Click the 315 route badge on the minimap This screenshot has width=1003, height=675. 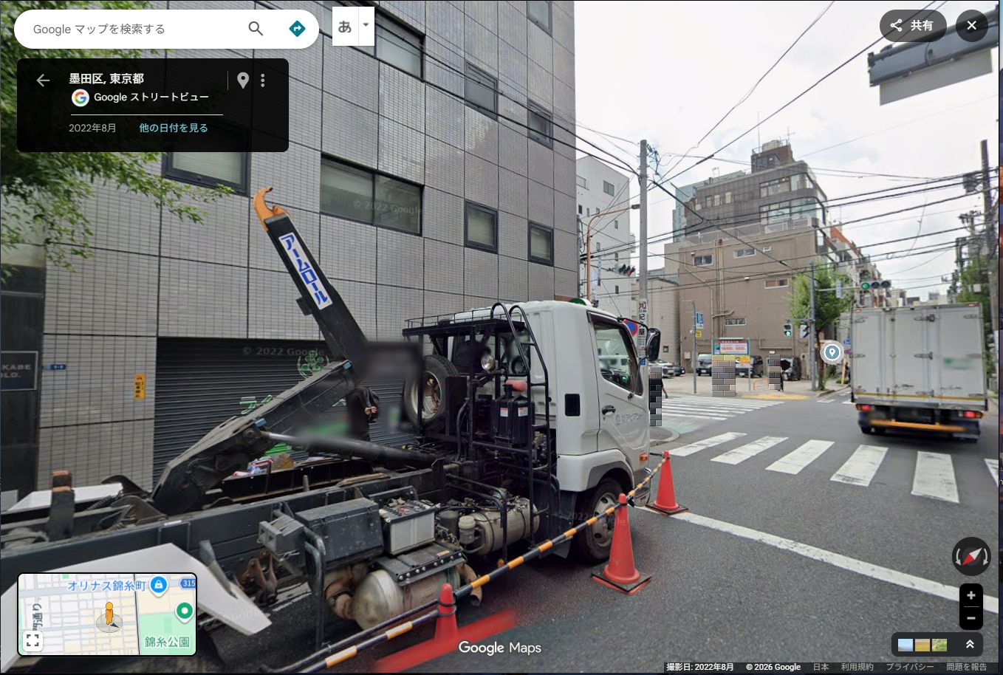coord(188,583)
